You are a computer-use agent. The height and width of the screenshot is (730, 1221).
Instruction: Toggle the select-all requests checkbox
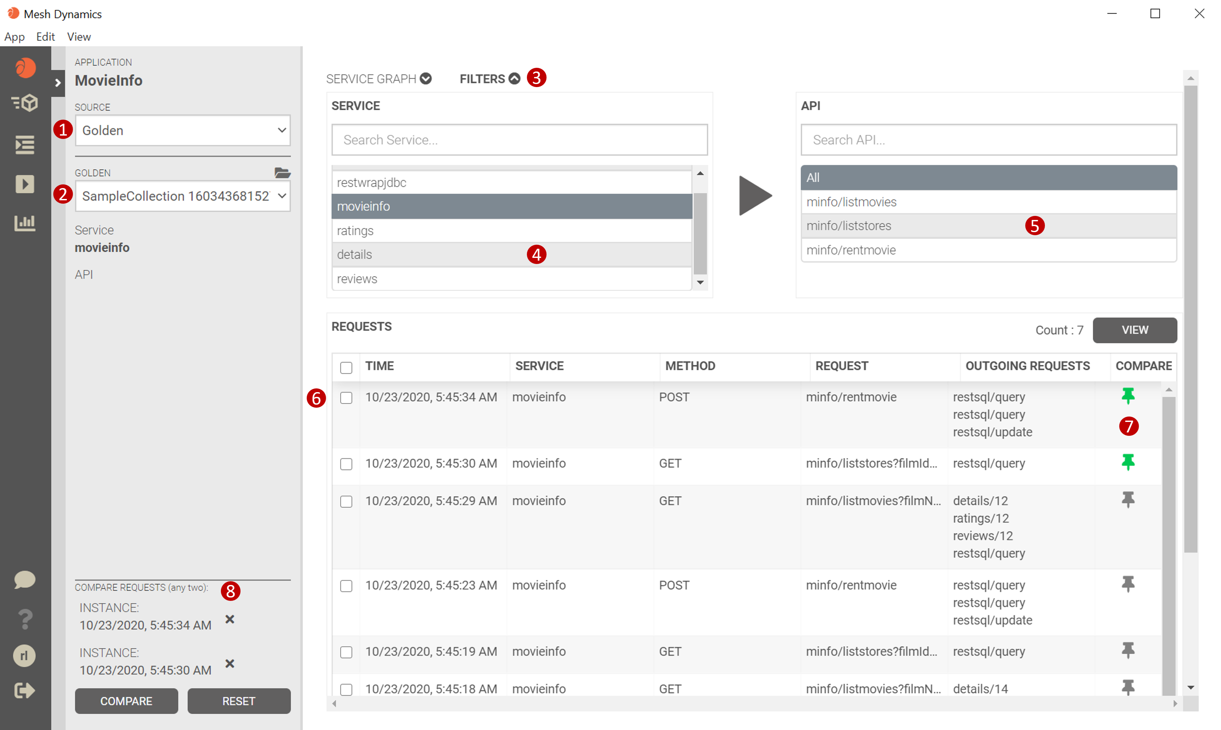pyautogui.click(x=346, y=367)
